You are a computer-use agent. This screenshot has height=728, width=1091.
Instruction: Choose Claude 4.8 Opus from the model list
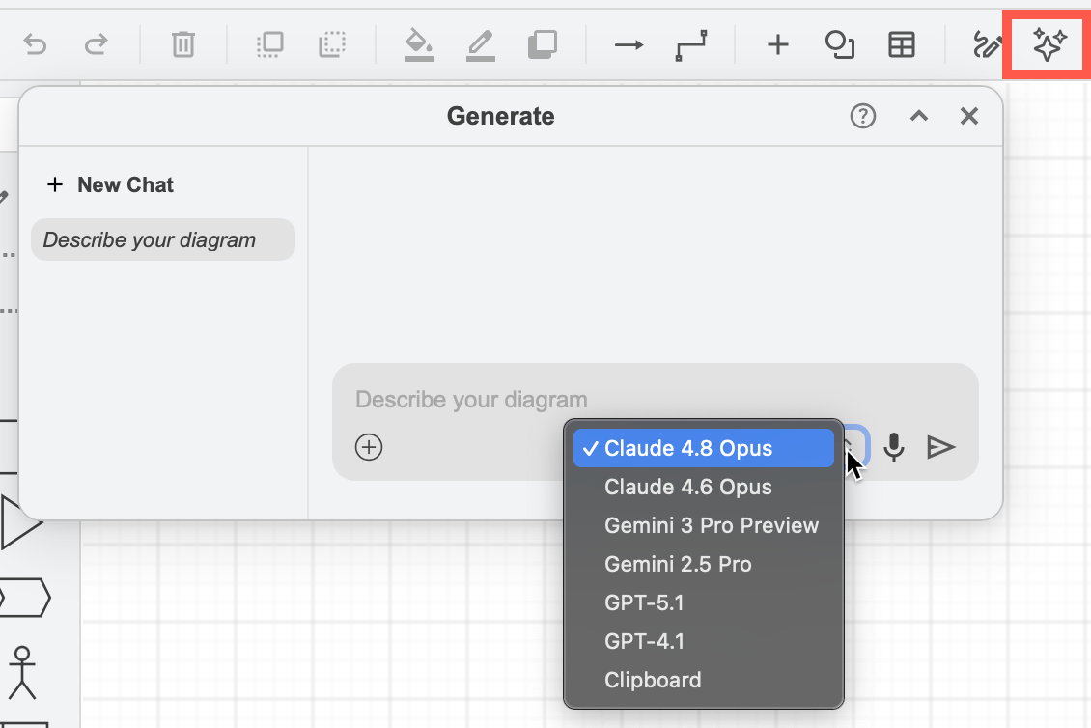tap(704, 448)
